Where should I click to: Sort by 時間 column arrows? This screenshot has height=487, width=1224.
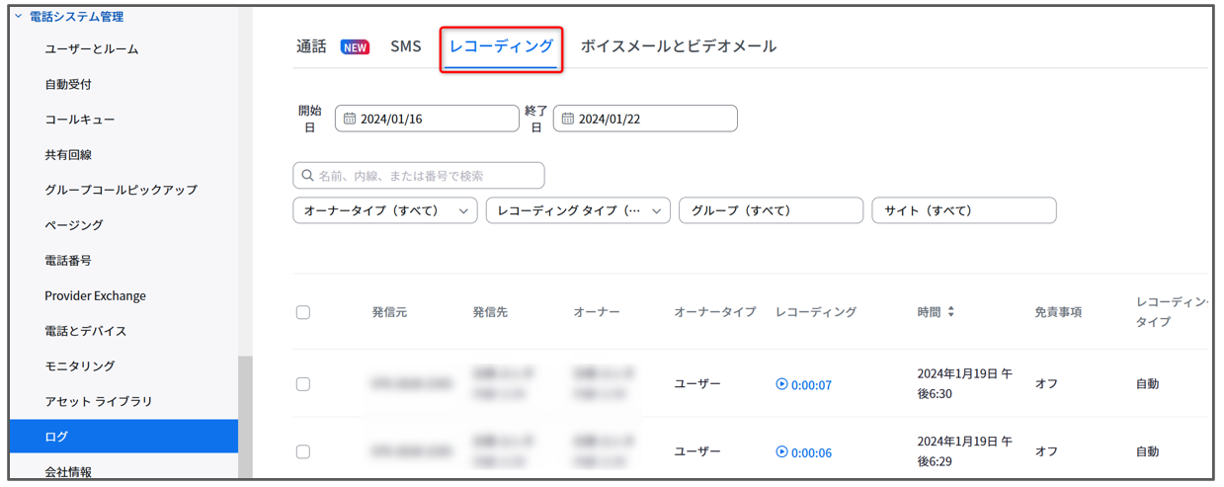pyautogui.click(x=951, y=312)
